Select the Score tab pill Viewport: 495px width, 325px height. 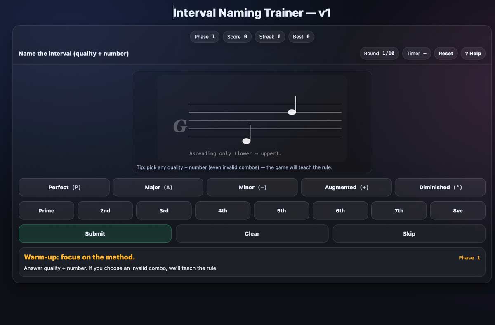(x=237, y=37)
